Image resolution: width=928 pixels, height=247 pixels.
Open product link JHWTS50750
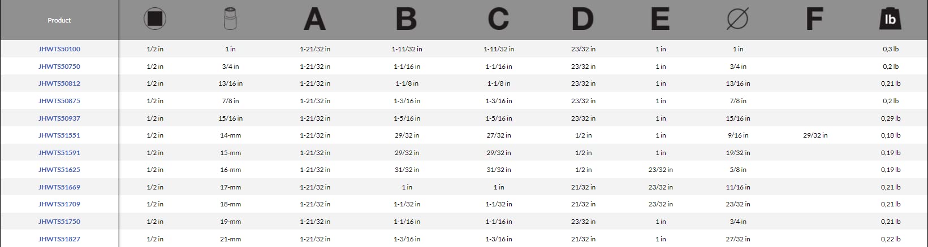pos(59,67)
